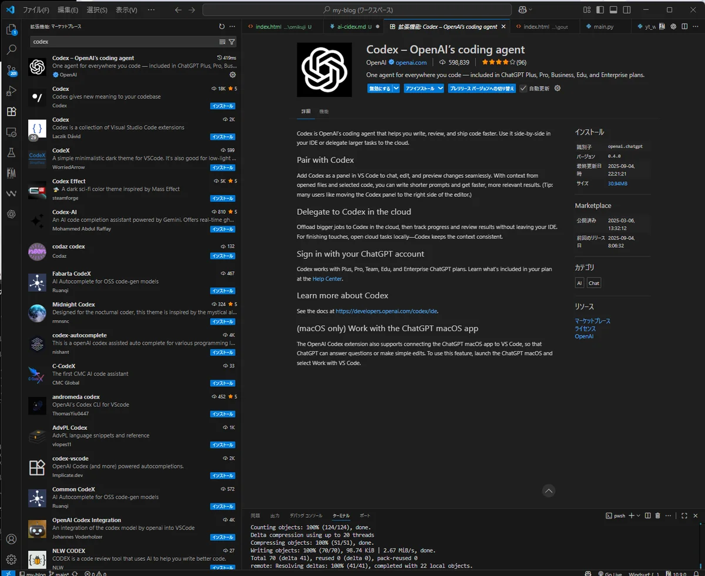Screen dimensions: 705x576
Task: Toggle the 自動更新 auto-update checkbox
Action: (x=523, y=89)
